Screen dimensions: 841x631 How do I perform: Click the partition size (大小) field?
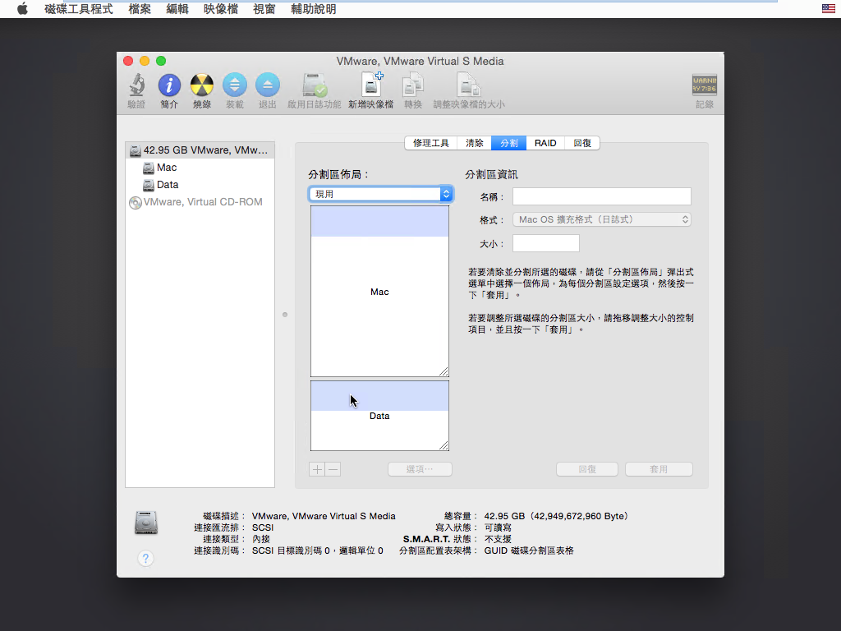click(546, 243)
